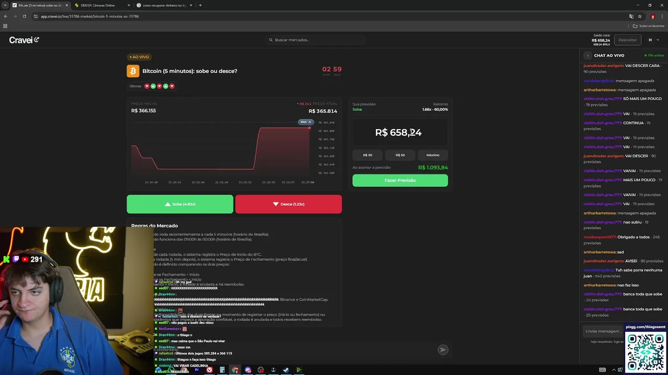Open a new browser tab

point(200,5)
